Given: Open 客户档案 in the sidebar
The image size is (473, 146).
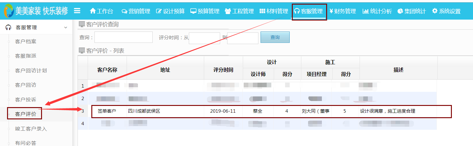Looking at the screenshot, I should 26,42.
